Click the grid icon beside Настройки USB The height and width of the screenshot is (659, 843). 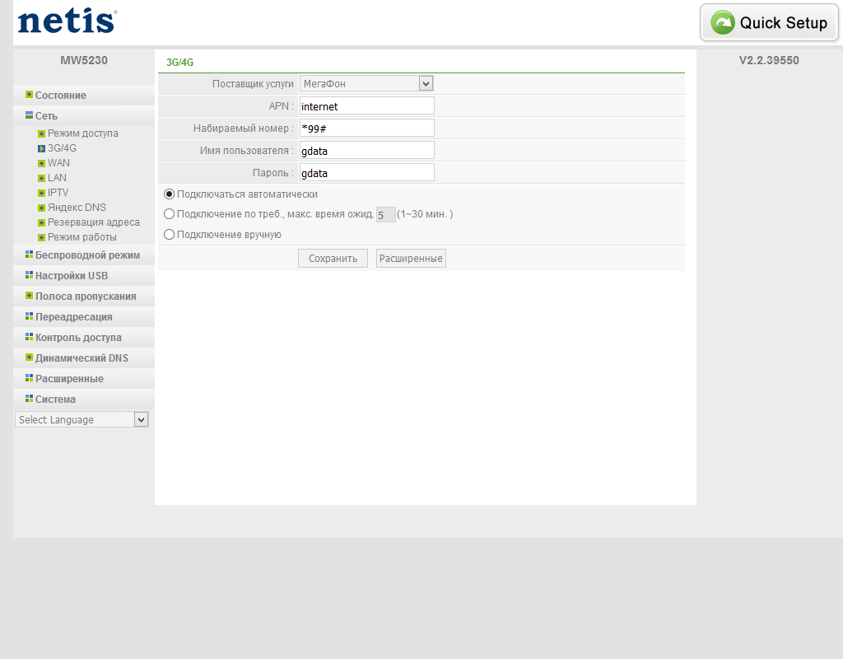click(x=29, y=275)
